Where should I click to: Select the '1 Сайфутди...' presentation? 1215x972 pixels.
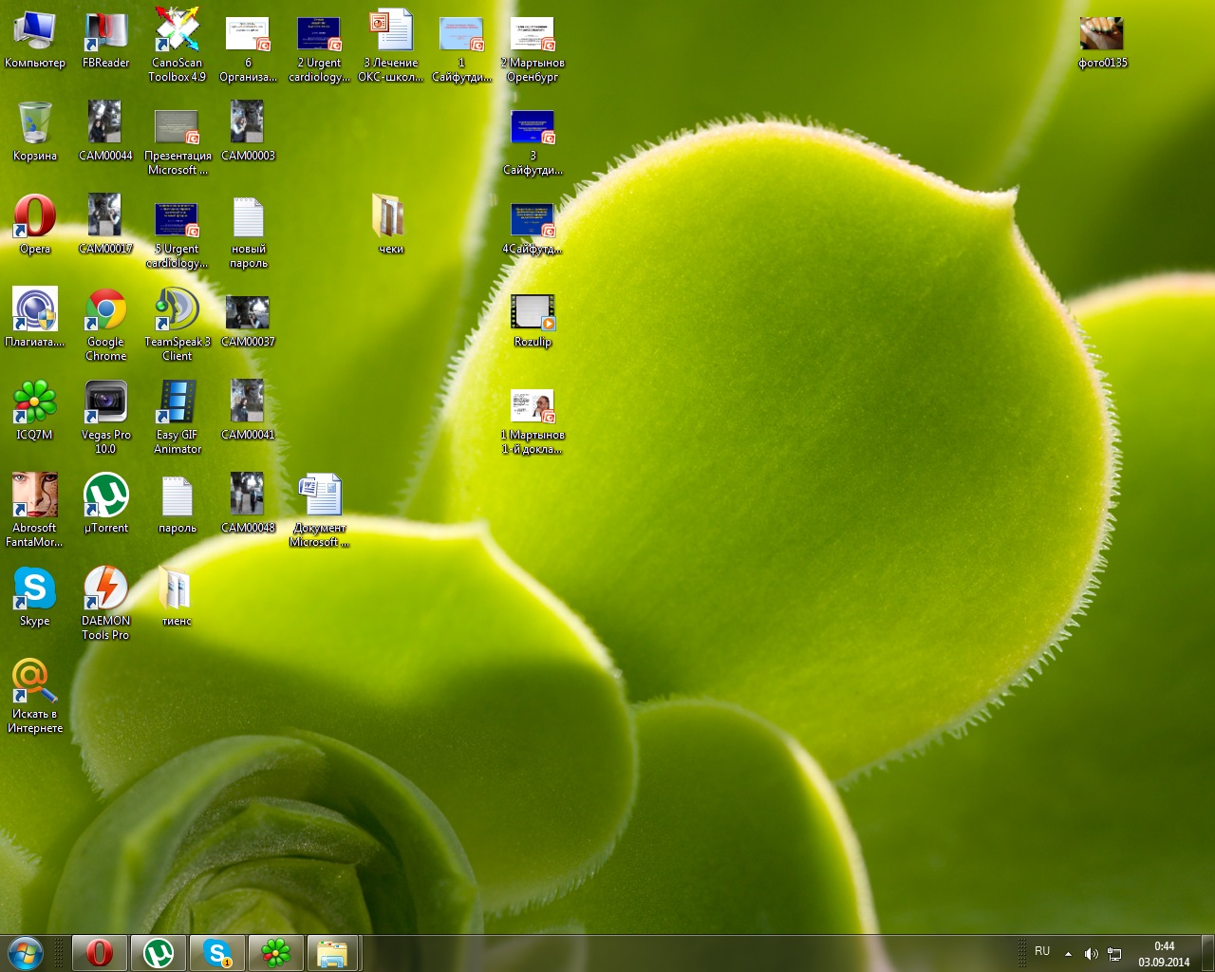(x=461, y=47)
